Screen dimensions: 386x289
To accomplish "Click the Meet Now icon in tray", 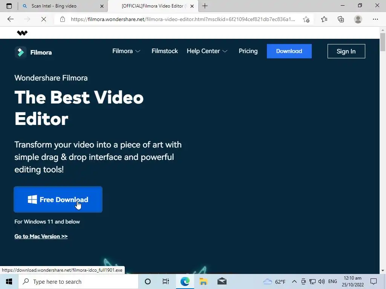I will [303, 281].
